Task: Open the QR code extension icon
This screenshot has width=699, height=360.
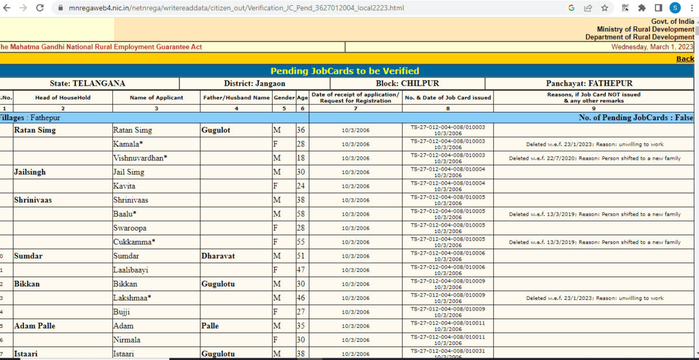Action: pos(625,8)
